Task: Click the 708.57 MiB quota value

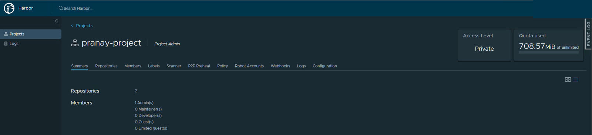Action: click(x=537, y=46)
